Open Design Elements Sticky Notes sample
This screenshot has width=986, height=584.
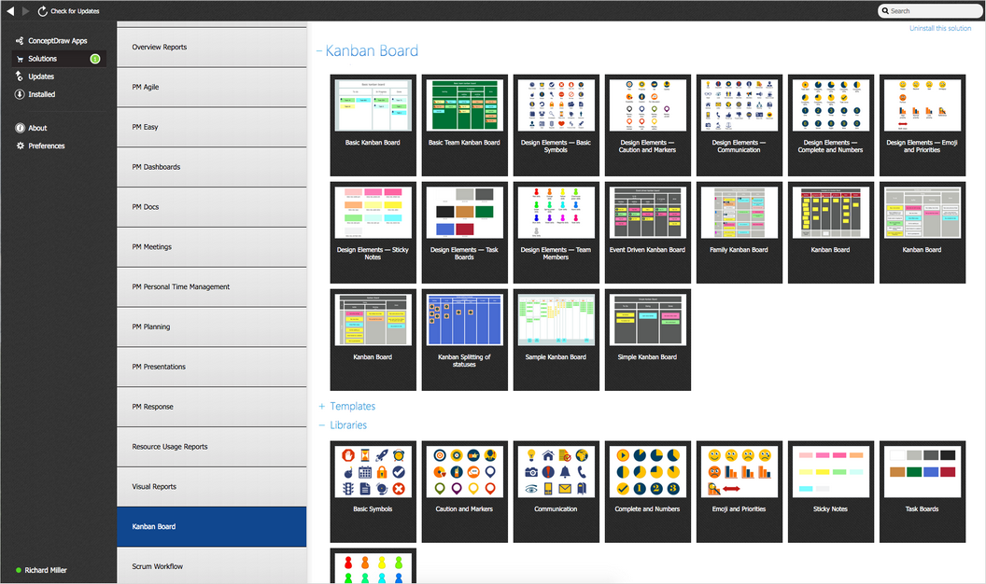[373, 233]
